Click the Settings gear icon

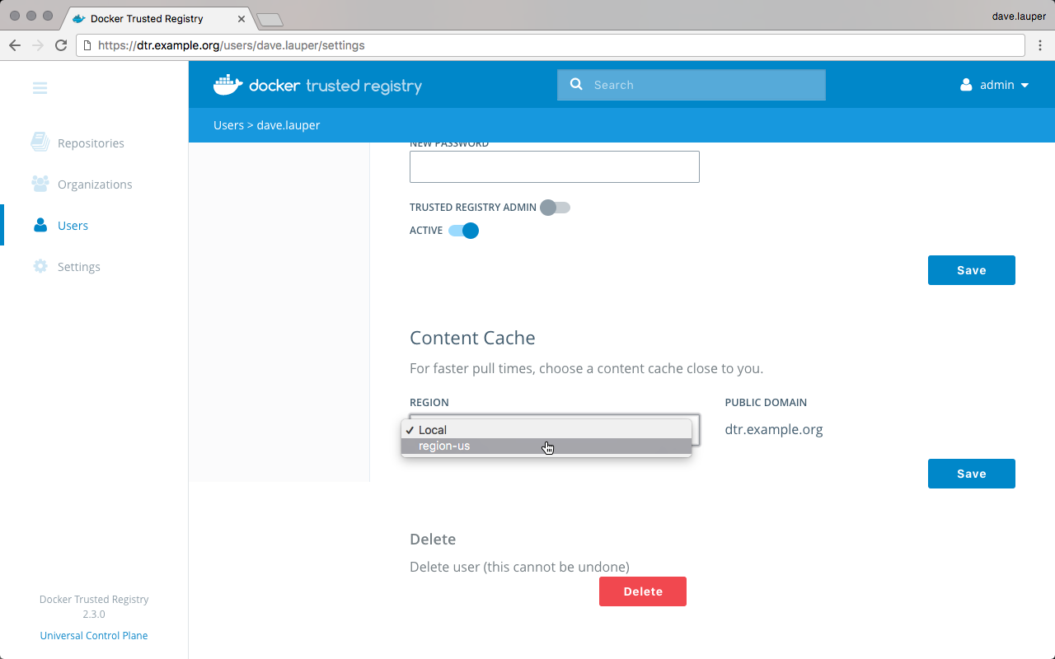(x=40, y=266)
